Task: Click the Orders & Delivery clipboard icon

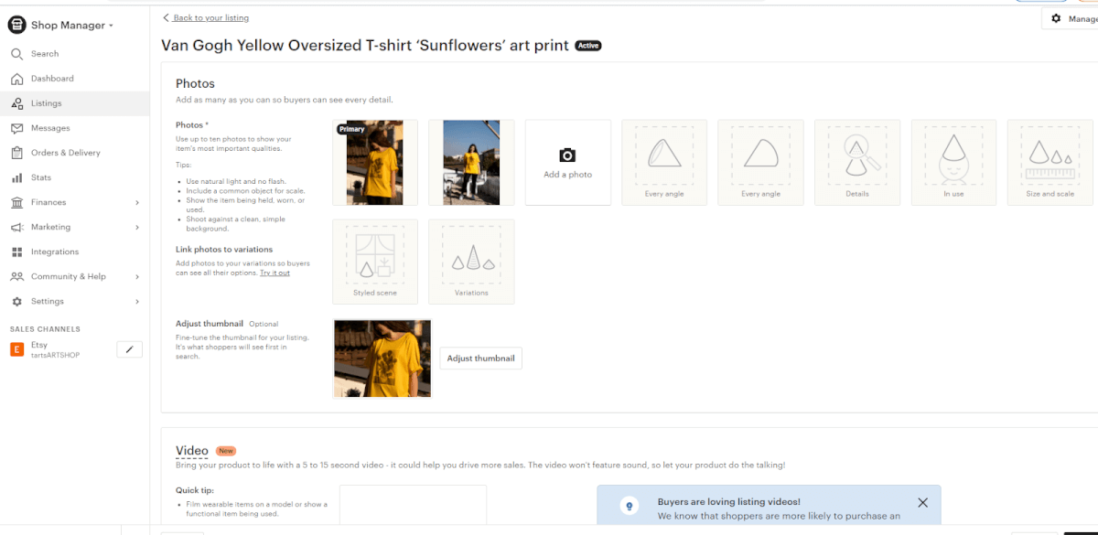Action: pos(16,153)
